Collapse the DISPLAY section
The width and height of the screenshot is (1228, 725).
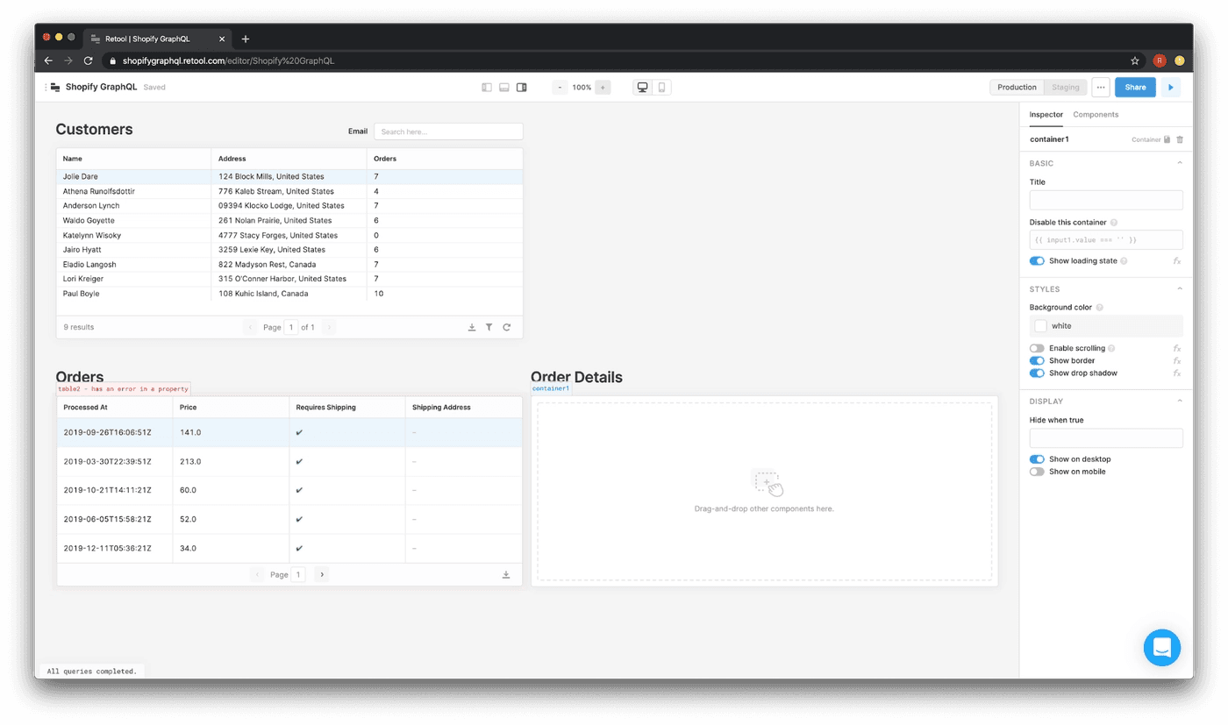click(1179, 402)
